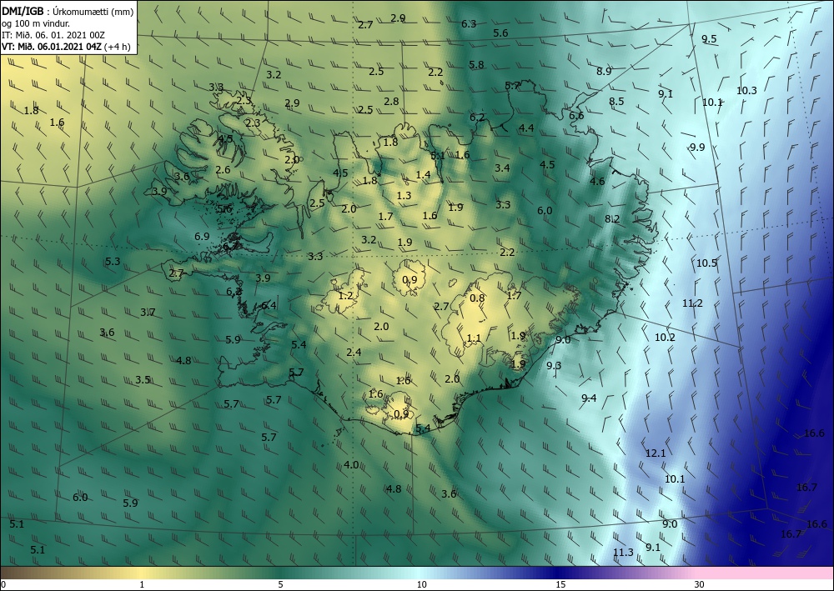834x591 pixels.
Task: Select the 9.9 value label
Action: click(696, 147)
